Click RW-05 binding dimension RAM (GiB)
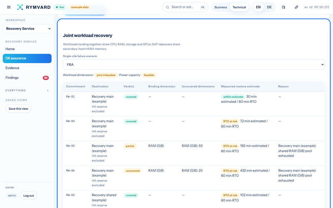The height and width of the screenshot is (208, 333). tap(156, 146)
